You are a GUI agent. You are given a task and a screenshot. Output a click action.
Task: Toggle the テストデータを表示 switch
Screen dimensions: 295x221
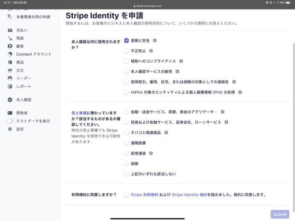point(10,121)
